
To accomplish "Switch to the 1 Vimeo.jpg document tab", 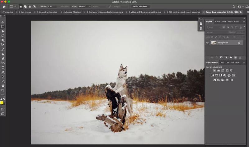I will click(x=8, y=12).
